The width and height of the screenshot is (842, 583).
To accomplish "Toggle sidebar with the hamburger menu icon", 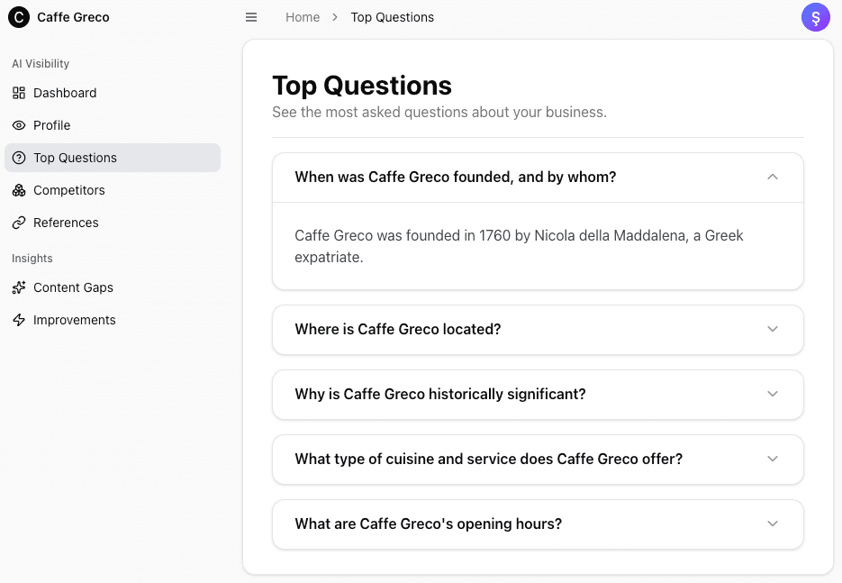I will coord(251,17).
